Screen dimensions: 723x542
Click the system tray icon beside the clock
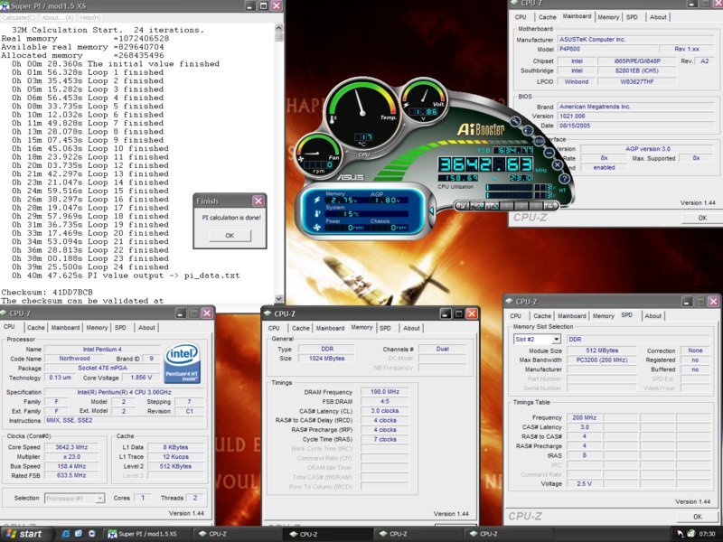[690, 534]
